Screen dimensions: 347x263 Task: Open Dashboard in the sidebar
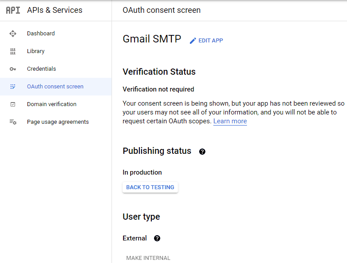pos(56,34)
